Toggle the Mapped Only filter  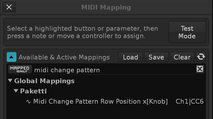[x=20, y=69]
